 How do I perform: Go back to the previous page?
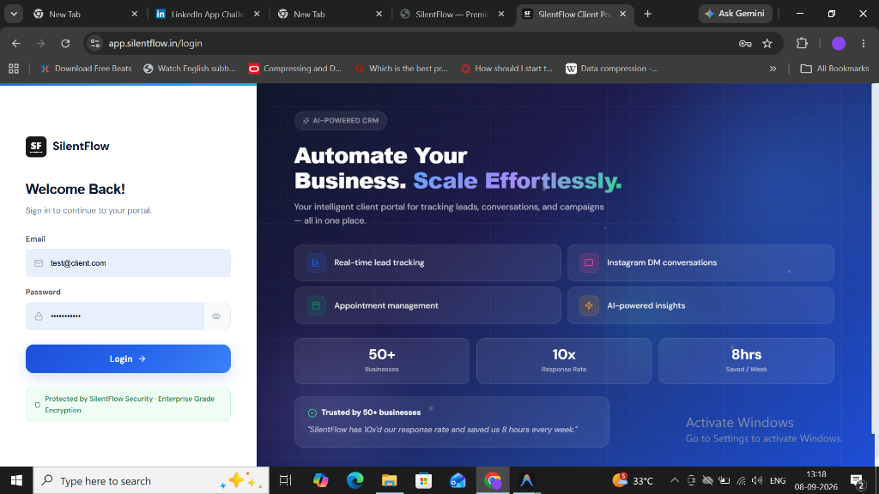[15, 43]
